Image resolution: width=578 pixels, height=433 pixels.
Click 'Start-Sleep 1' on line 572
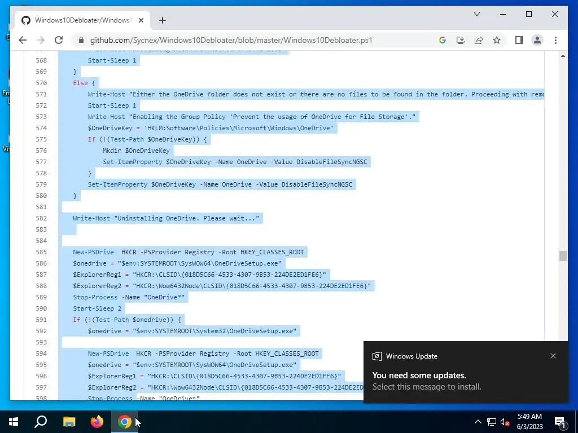[112, 105]
